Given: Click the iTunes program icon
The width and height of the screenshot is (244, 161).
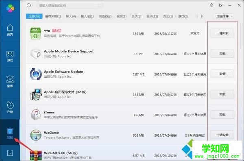Looking at the screenshot, I should [36, 115].
